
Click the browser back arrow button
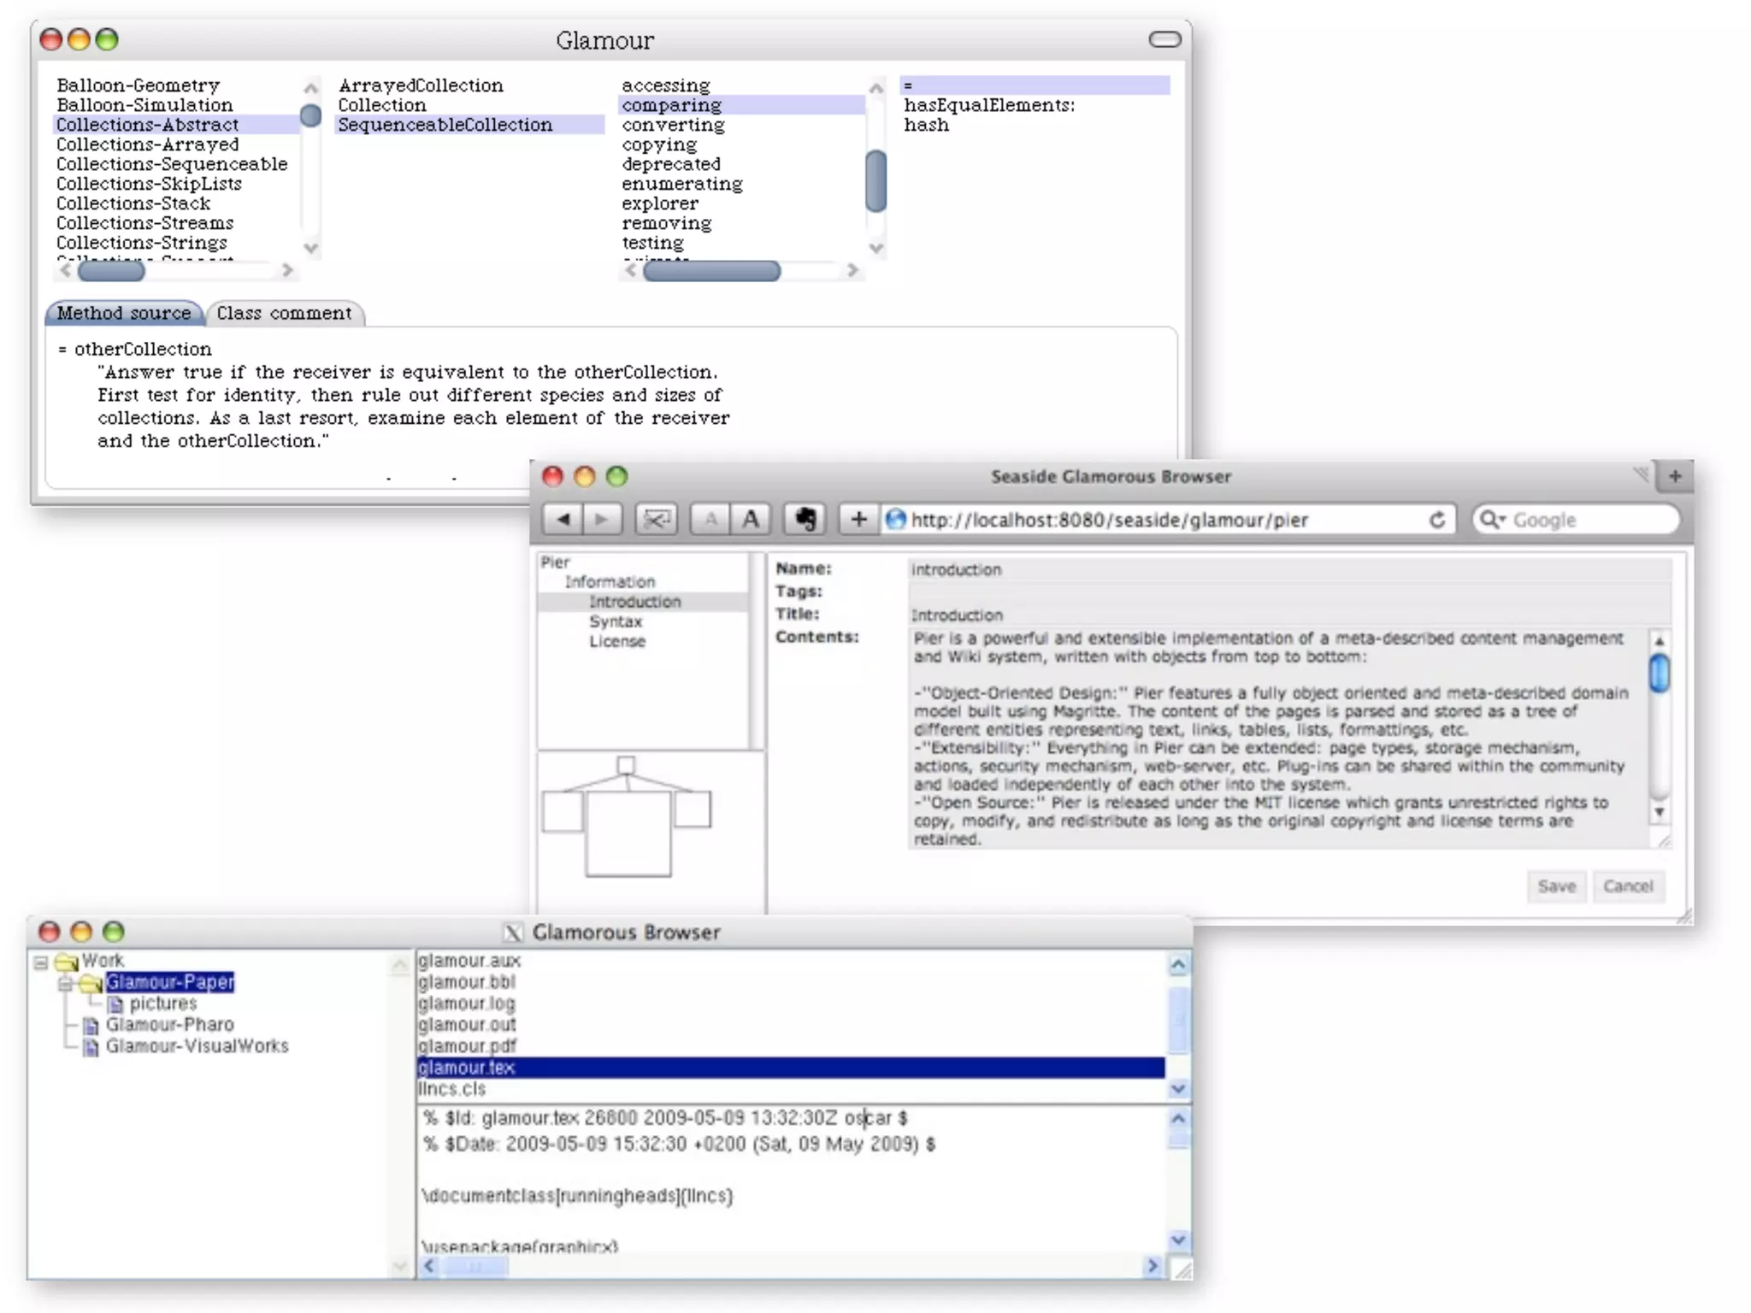click(x=563, y=519)
